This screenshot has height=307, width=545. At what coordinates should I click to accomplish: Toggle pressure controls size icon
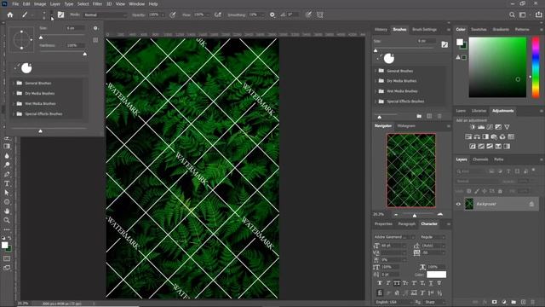pos(308,14)
